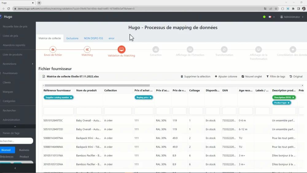
Task: Click the green status indicator dot
Action: point(264,17)
